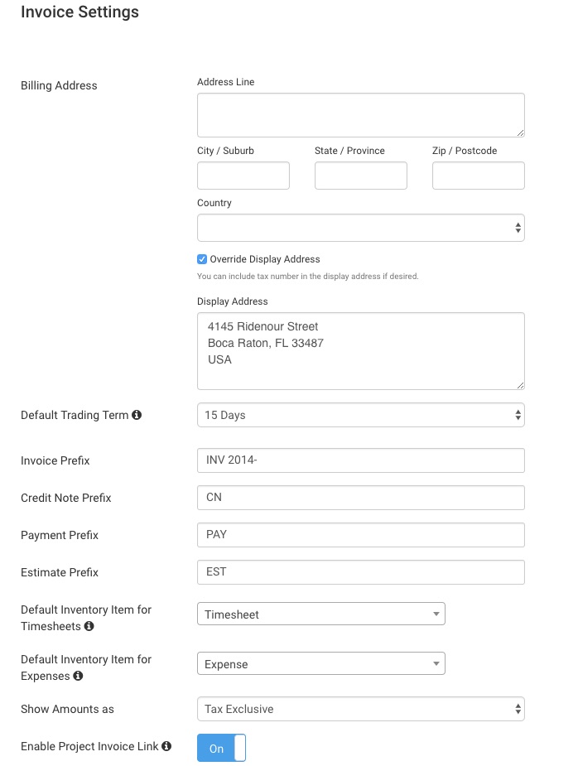Uncheck Override Display Address checkbox
The height and width of the screenshot is (766, 578).
(x=202, y=259)
